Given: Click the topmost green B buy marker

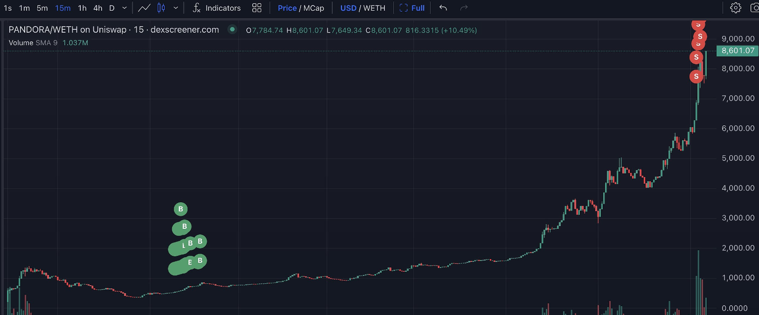Looking at the screenshot, I should pyautogui.click(x=181, y=209).
